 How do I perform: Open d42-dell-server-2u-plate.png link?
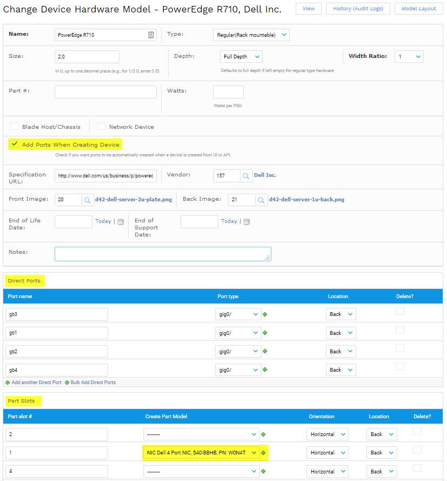134,200
